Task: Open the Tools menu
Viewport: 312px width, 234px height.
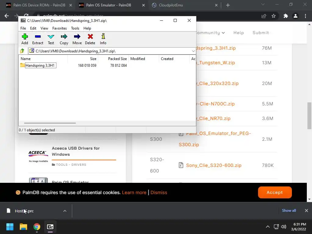Action: pyautogui.click(x=75, y=28)
